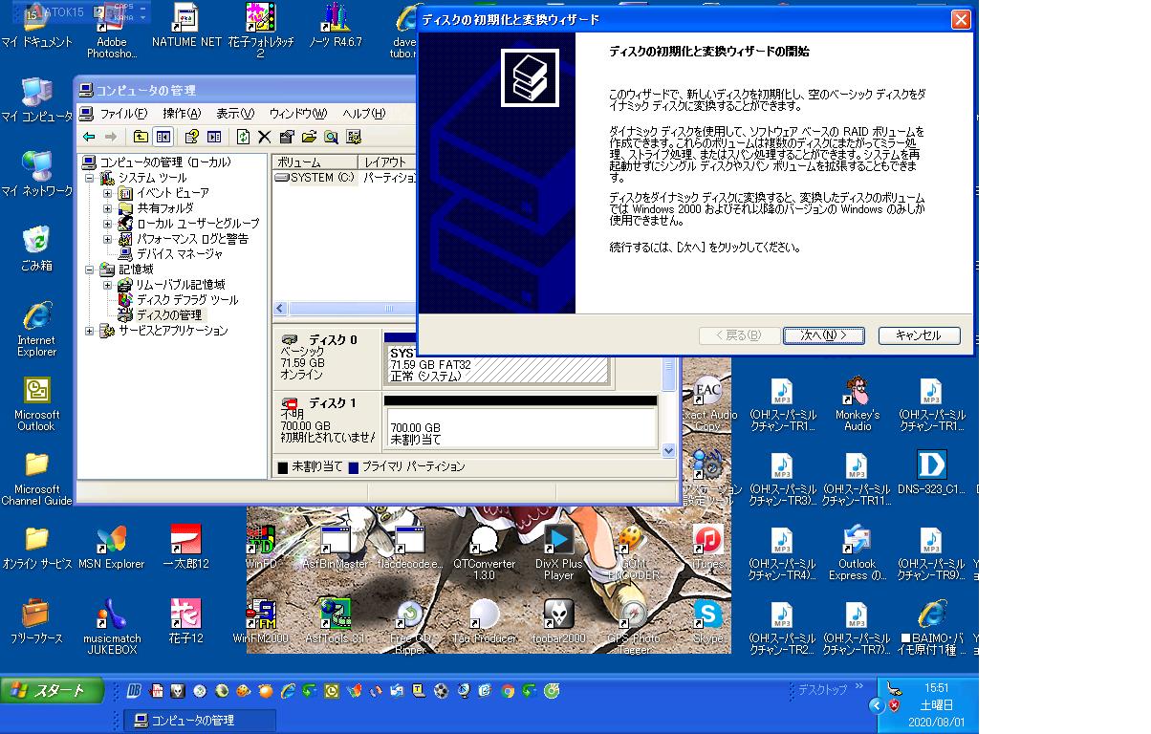1151x734 pixels.
Task: Click the black X delete toolbar icon
Action: 265,137
